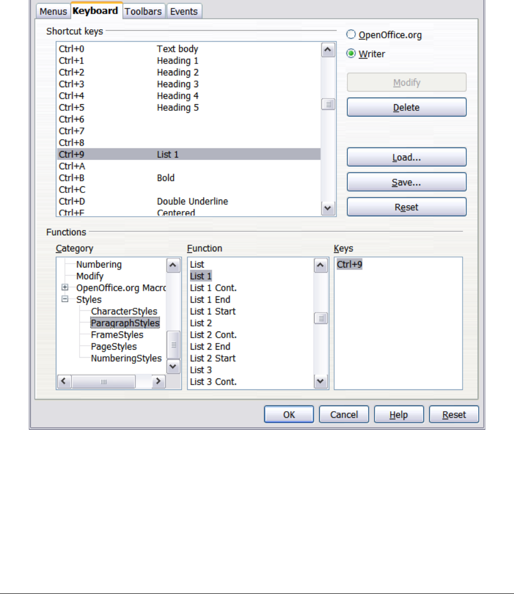Click Category tree vertical scrollbar thumb
The width and height of the screenshot is (514, 594).
pyautogui.click(x=173, y=345)
